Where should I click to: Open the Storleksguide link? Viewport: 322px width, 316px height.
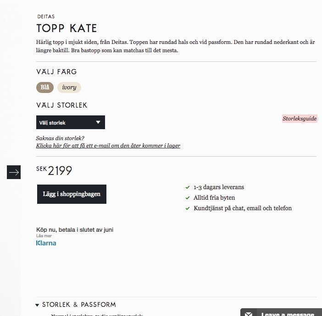(x=299, y=119)
